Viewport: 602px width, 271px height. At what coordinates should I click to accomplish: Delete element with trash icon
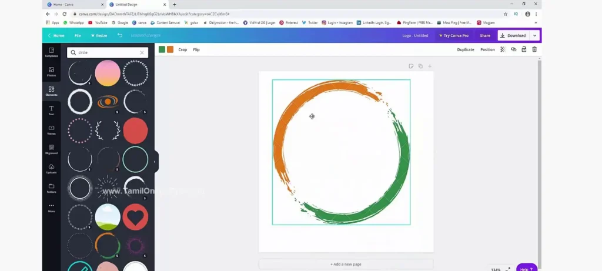tap(534, 49)
